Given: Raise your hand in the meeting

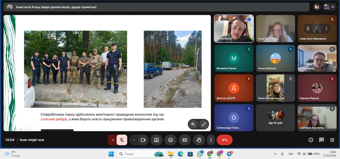Looking at the screenshot, I should (199, 140).
